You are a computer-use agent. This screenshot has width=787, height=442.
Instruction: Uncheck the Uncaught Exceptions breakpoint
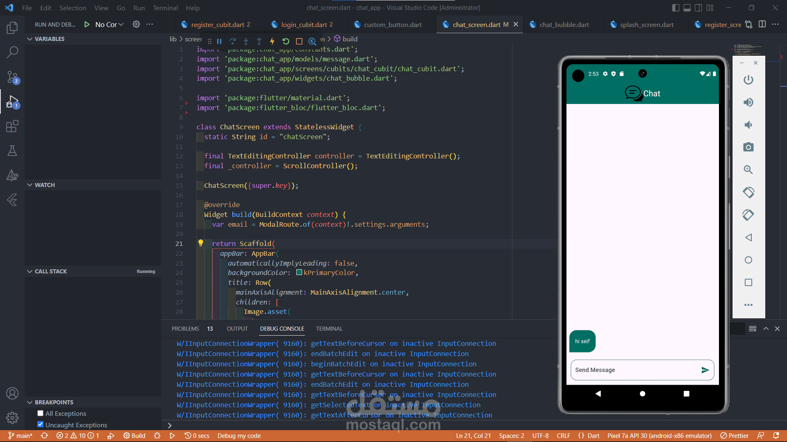pyautogui.click(x=40, y=424)
